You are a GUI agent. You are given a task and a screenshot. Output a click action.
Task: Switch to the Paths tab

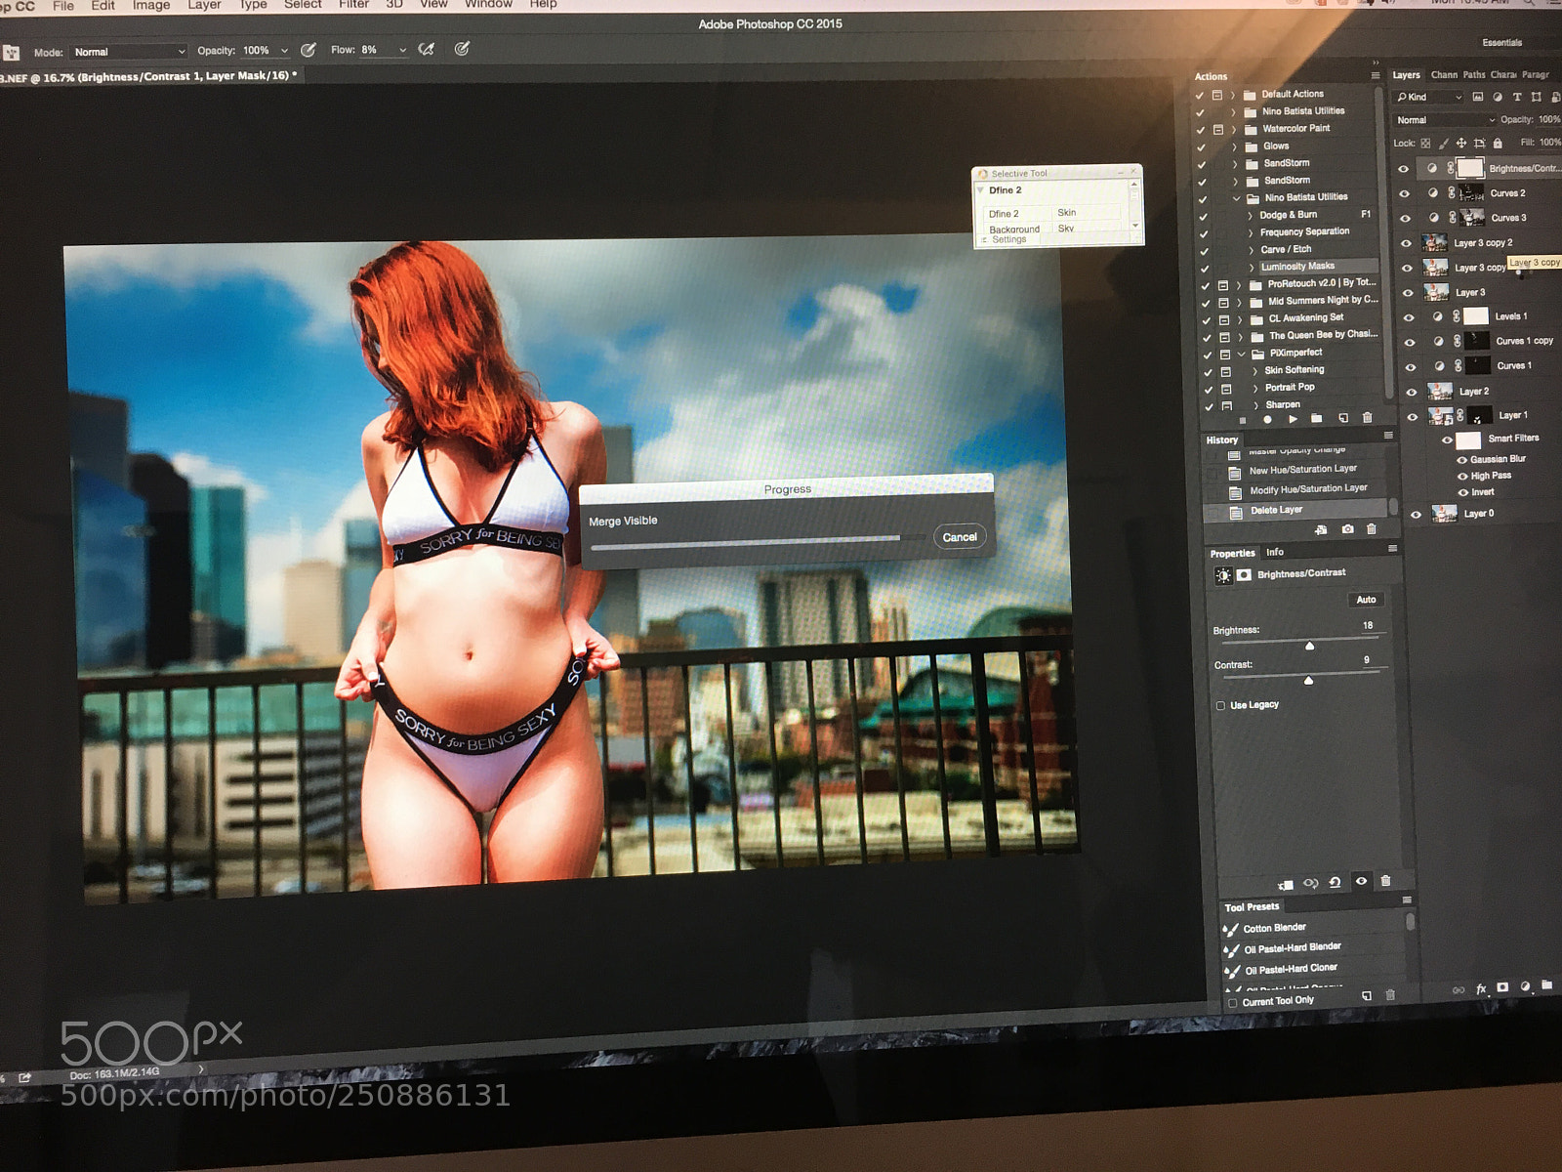click(1474, 74)
